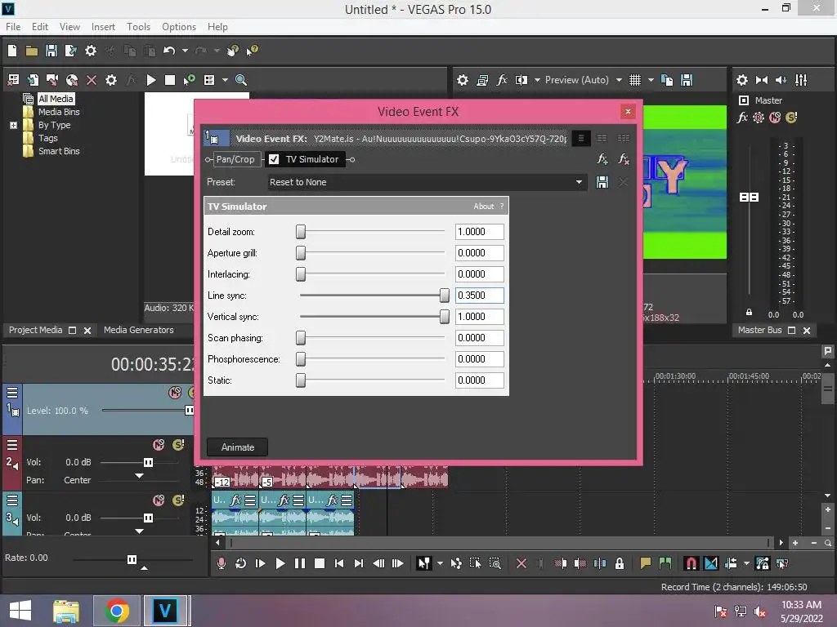Screen dimensions: 837x627
Task: Open the plug-in chain button in Video Event FX
Action: (x=602, y=159)
